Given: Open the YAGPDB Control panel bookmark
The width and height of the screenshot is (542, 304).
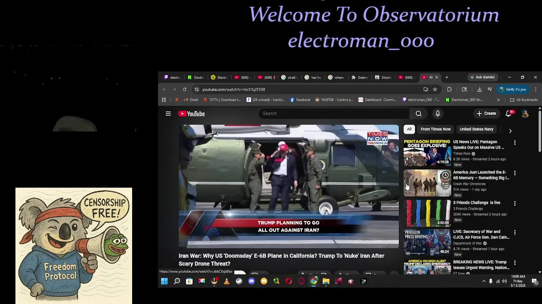Looking at the screenshot, I should (x=334, y=100).
